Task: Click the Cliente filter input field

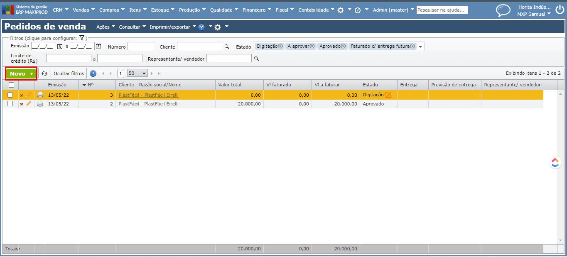Action: coord(199,47)
